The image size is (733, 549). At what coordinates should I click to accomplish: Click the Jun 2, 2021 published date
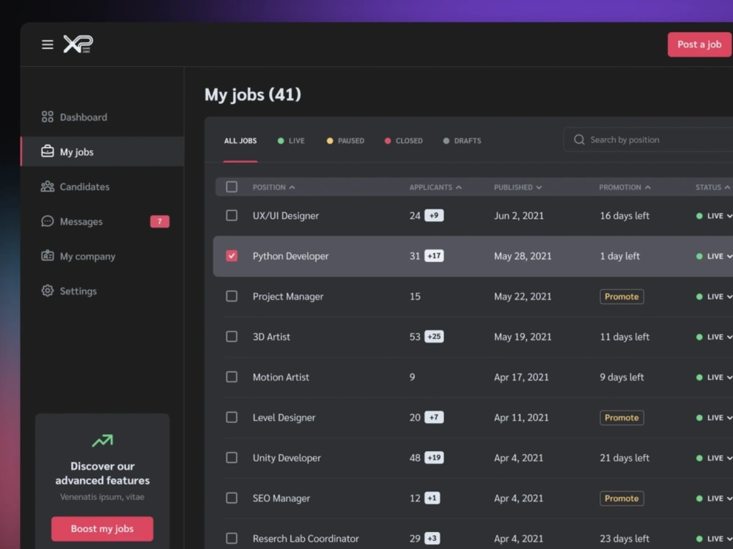pos(519,216)
